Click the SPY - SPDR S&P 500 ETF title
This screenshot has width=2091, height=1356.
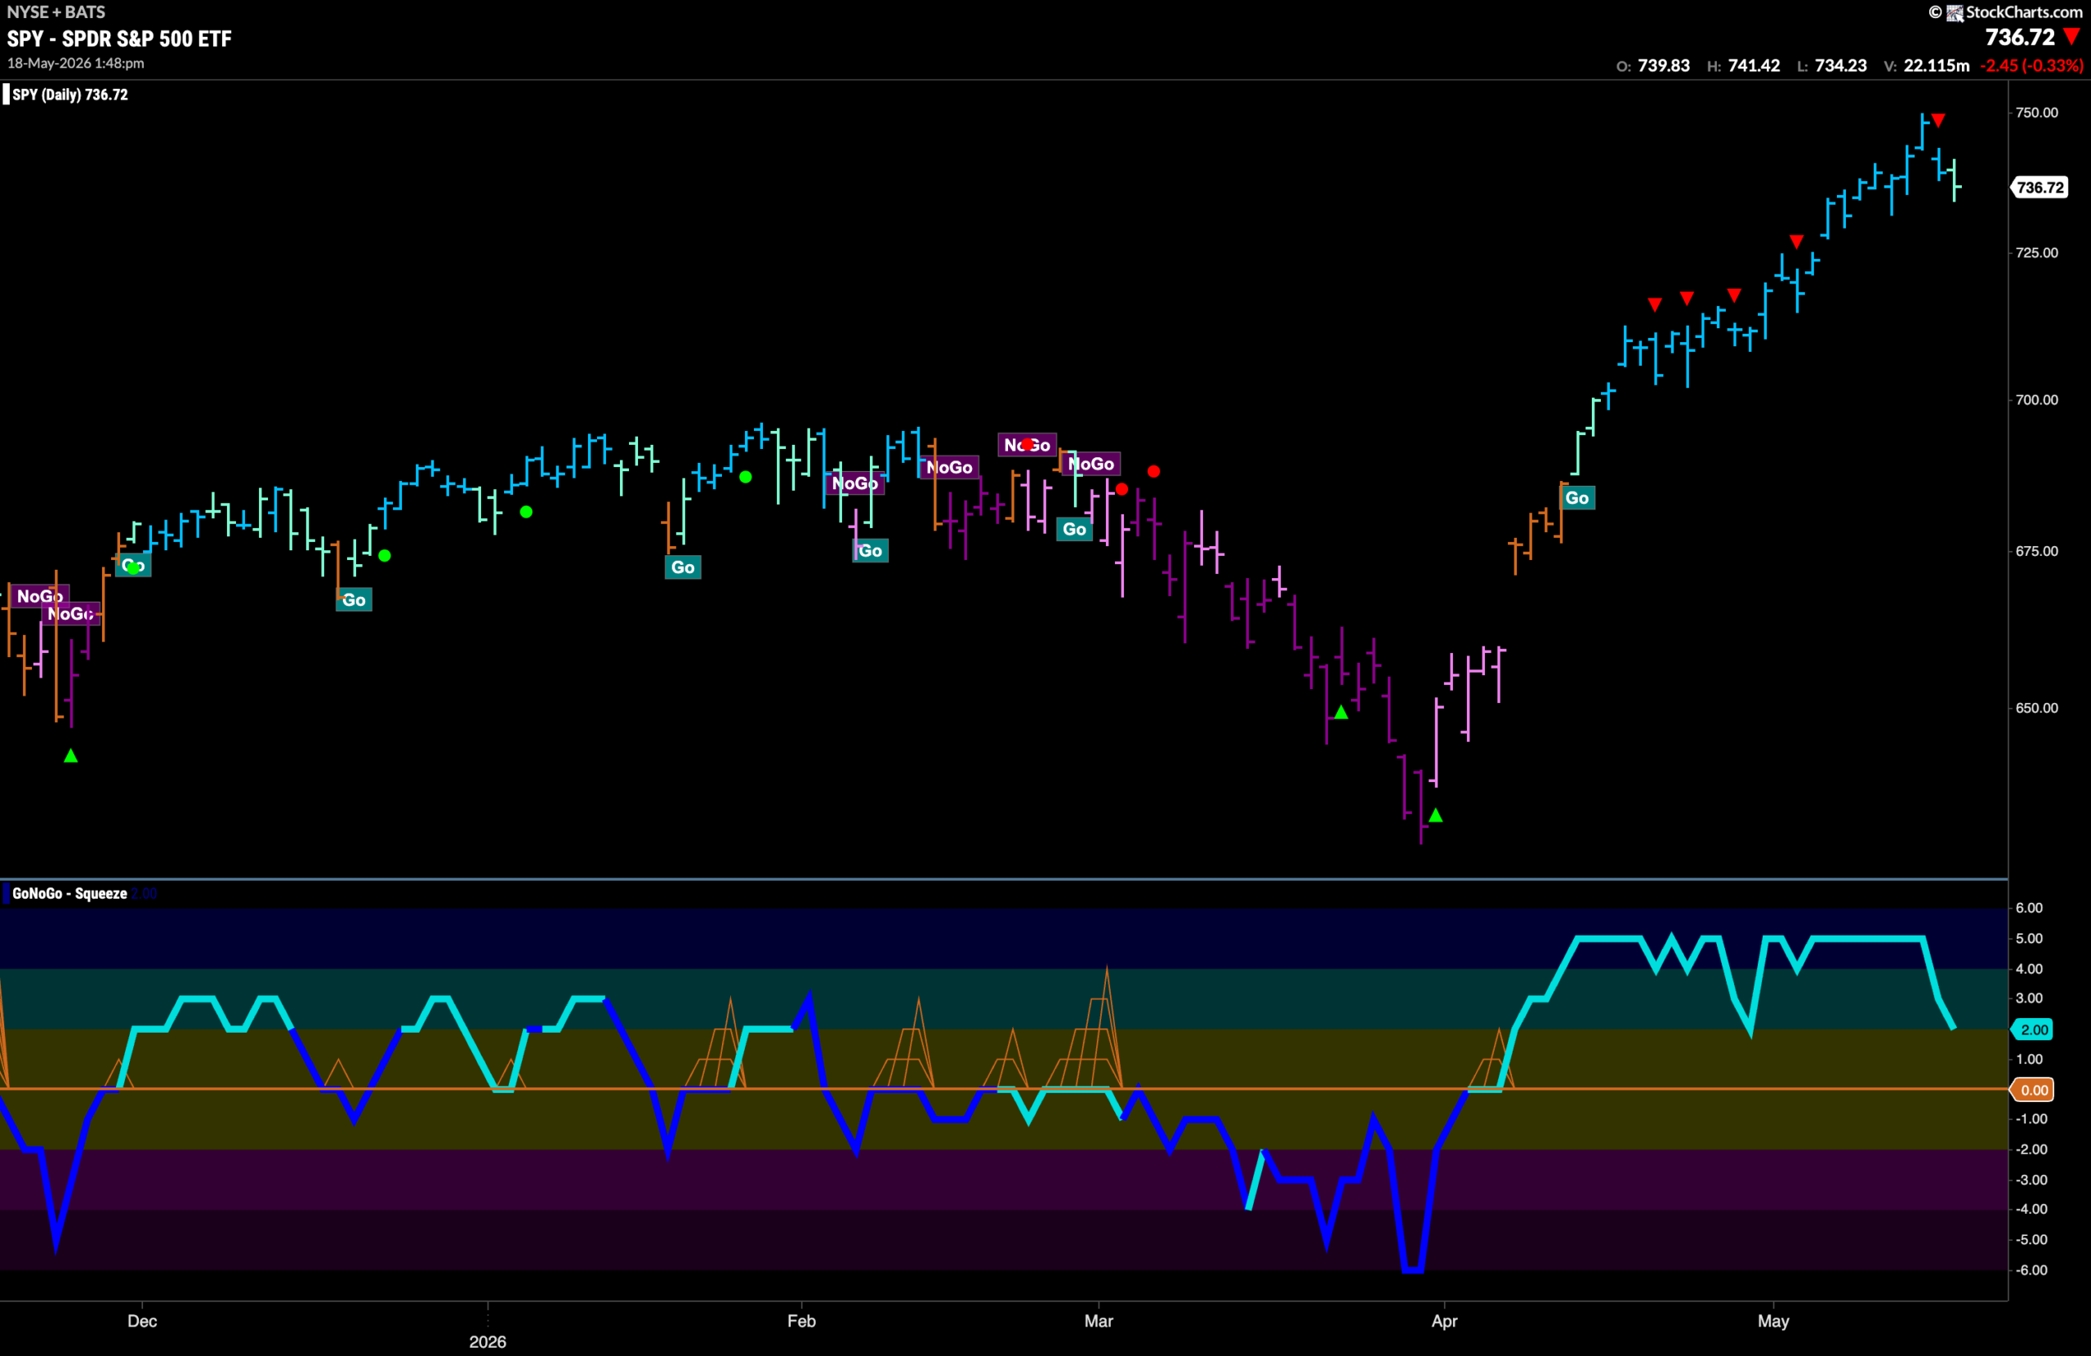pyautogui.click(x=119, y=38)
